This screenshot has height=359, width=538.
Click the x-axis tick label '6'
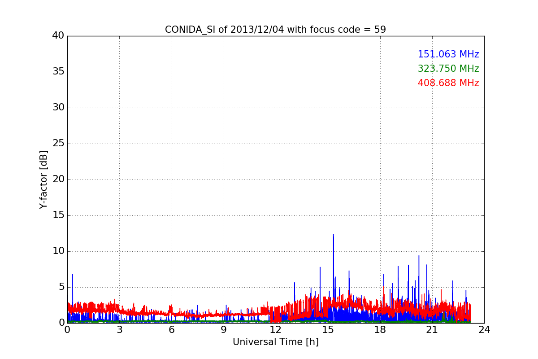coord(171,330)
